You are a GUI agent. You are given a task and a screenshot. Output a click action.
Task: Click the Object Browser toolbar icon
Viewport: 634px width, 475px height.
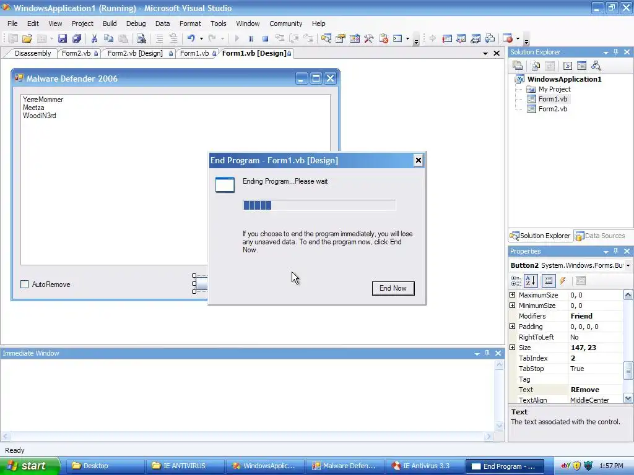(355, 39)
